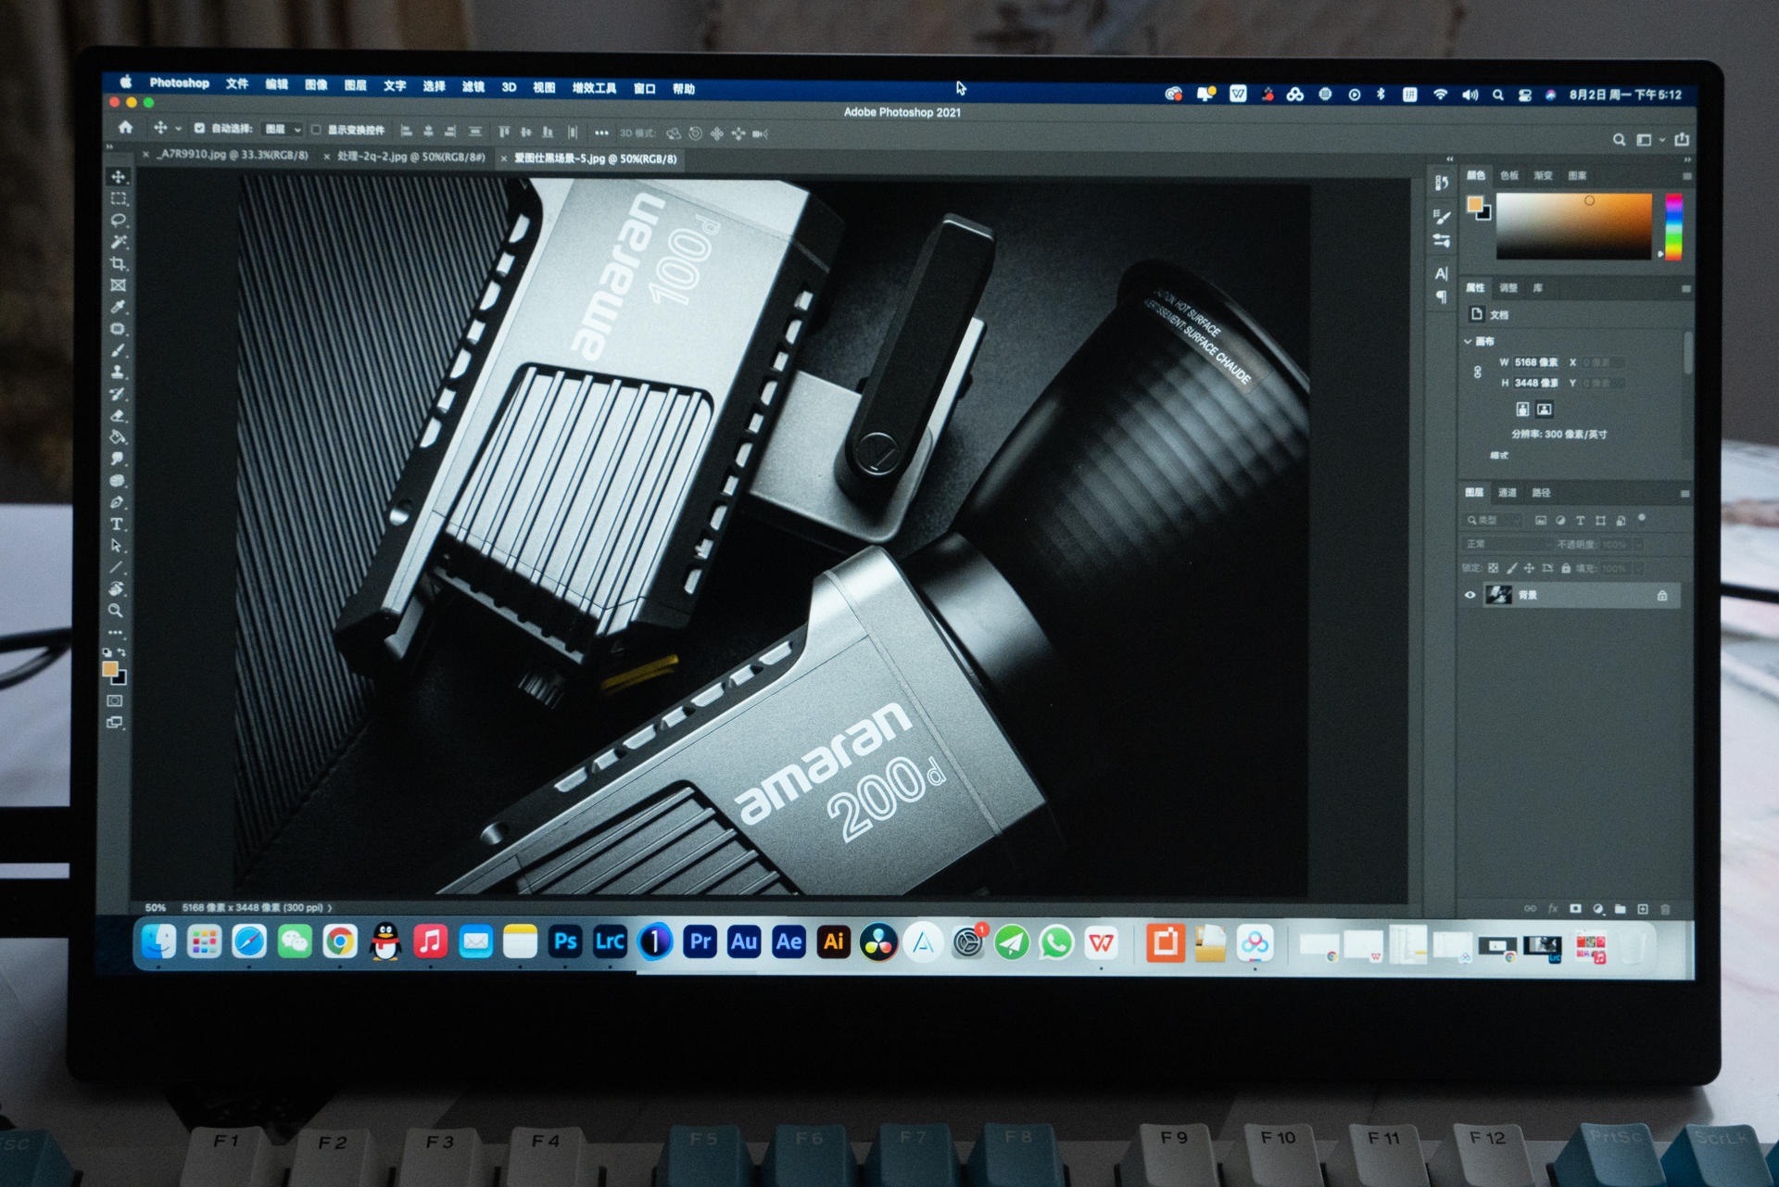Viewport: 1779px width, 1187px height.
Task: Open the auto-select 图层 dropdown
Action: (283, 130)
